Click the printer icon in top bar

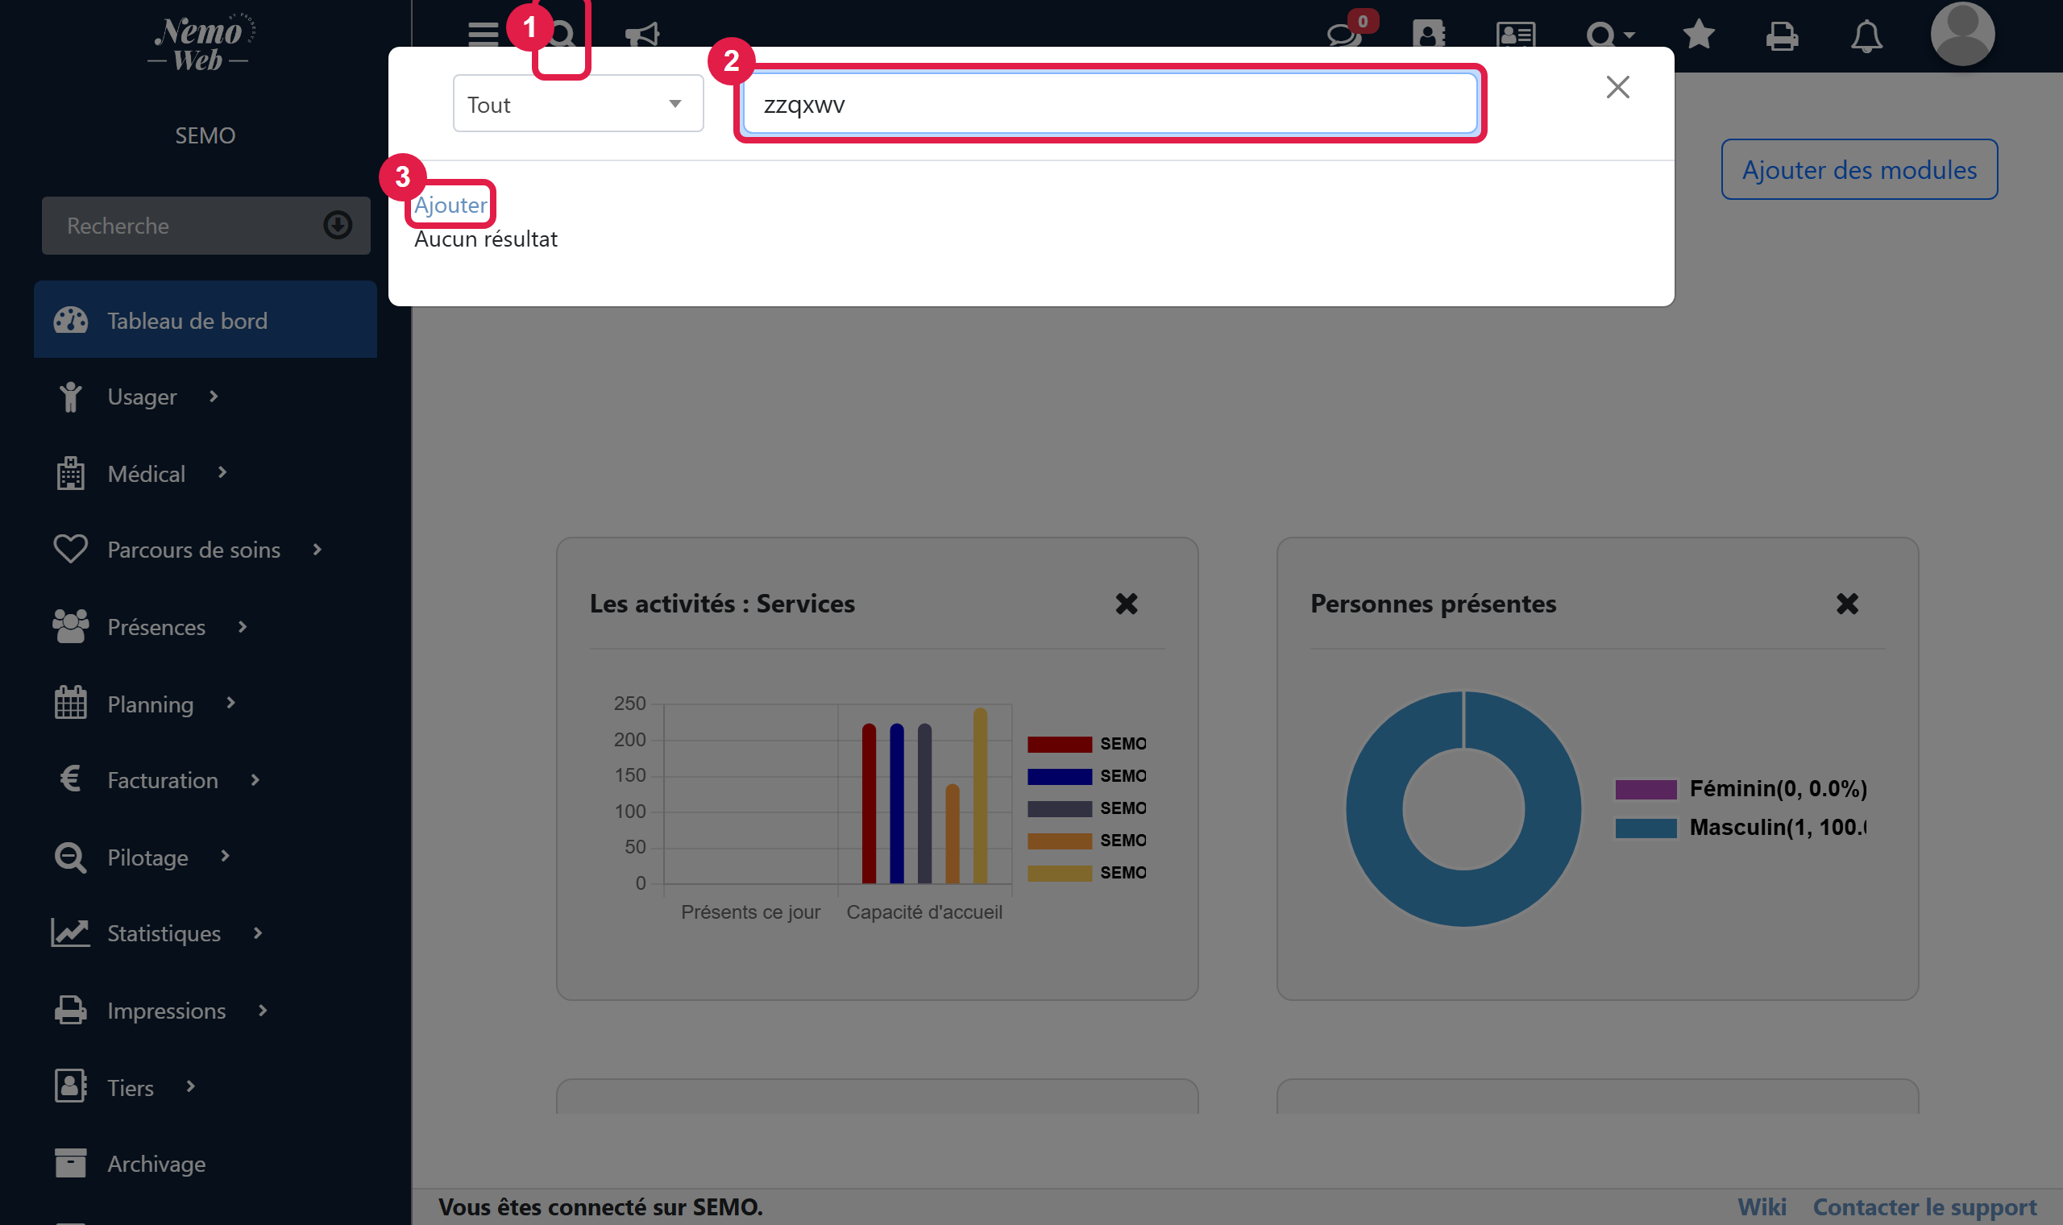coord(1782,35)
